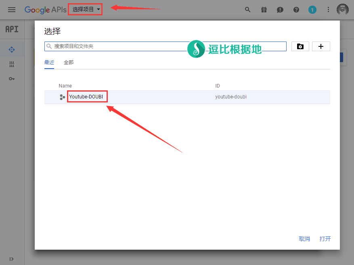Open the manage resources folder button
This screenshot has width=354, height=265.
tap(300, 46)
